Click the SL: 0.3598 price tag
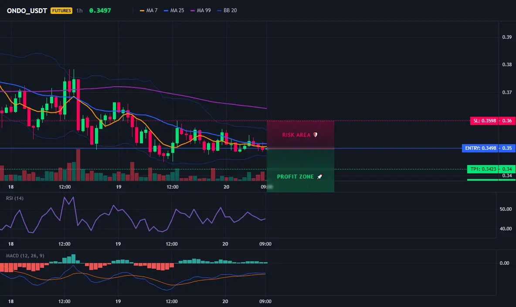516x307 pixels. coord(484,121)
